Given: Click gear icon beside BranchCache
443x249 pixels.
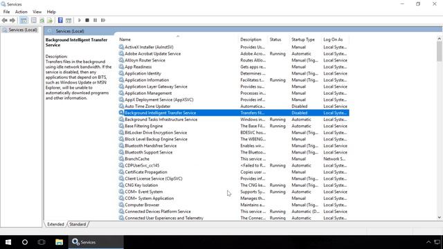Looking at the screenshot, I should [121, 158].
